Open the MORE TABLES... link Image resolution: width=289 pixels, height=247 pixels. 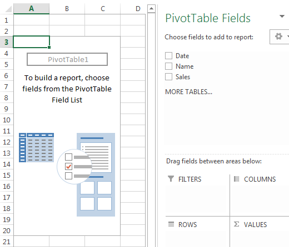(x=188, y=92)
